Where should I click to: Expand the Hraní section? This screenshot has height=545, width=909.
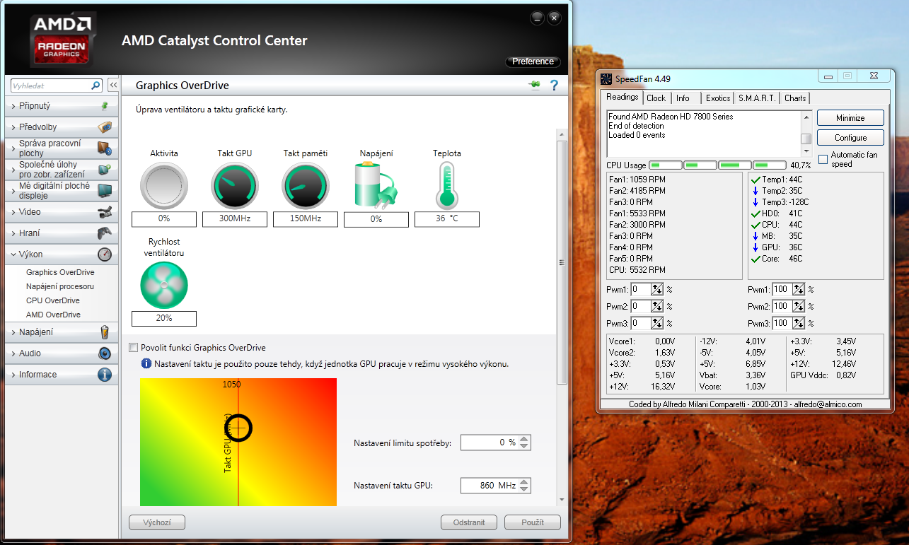[x=63, y=233]
